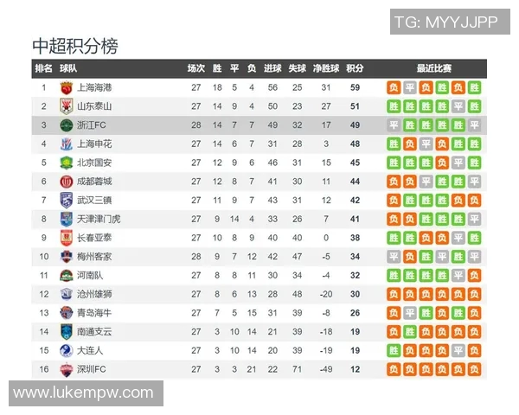The image size is (519, 415).
Task: Open the www.lukempw.com watermark link
Action: [x=84, y=393]
